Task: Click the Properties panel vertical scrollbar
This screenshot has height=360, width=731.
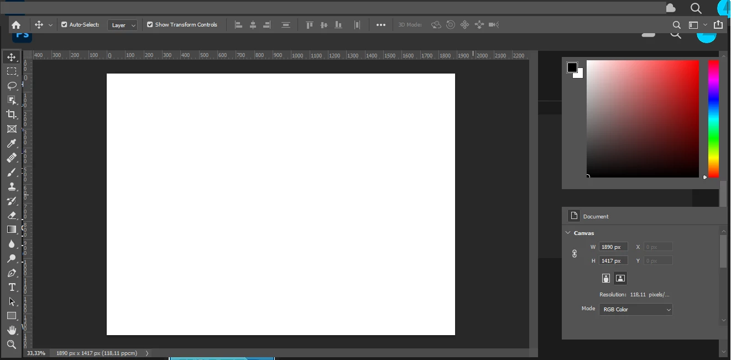Action: pos(723,252)
